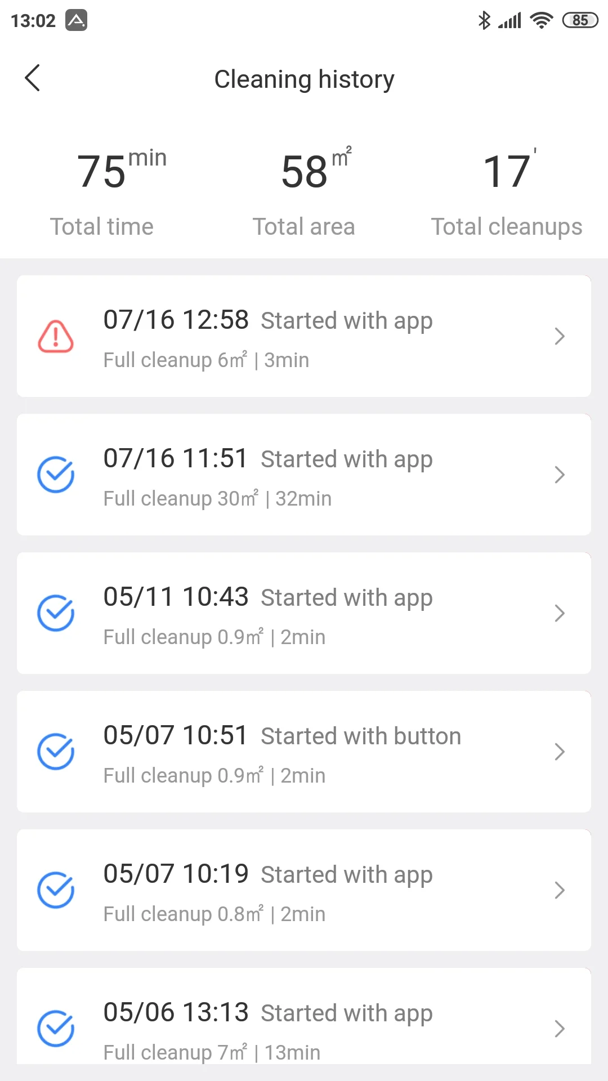The height and width of the screenshot is (1081, 608).
Task: Open the 05/07 10:51 chevron arrow
Action: click(559, 752)
